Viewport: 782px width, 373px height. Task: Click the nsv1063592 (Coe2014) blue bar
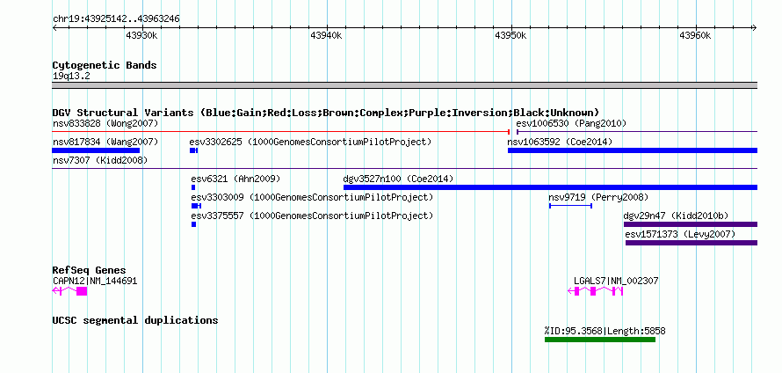coord(633,150)
